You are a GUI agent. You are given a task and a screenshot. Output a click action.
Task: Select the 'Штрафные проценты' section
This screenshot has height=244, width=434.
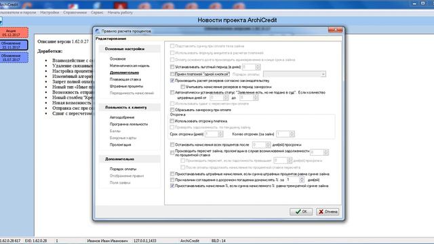click(126, 86)
